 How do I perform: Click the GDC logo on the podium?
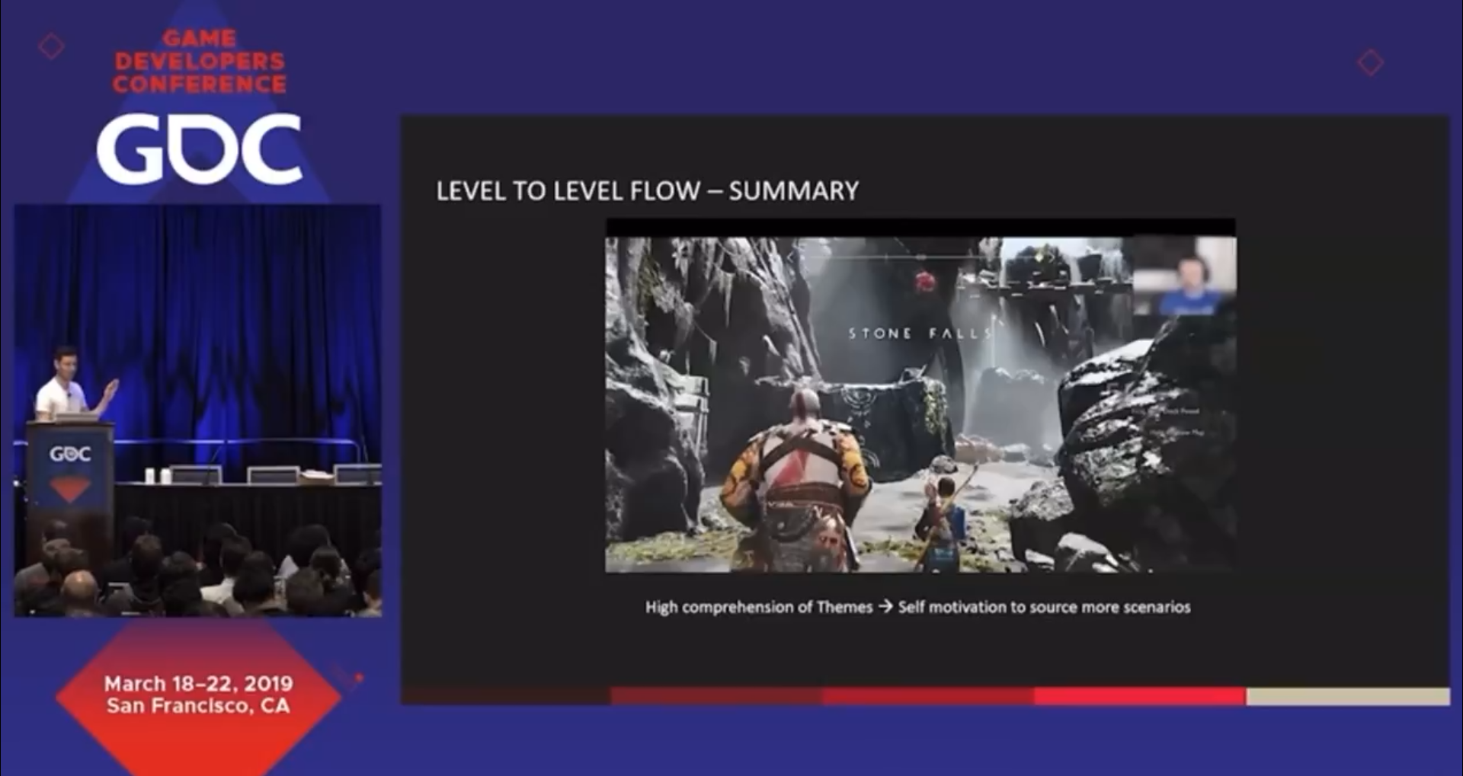tap(70, 454)
